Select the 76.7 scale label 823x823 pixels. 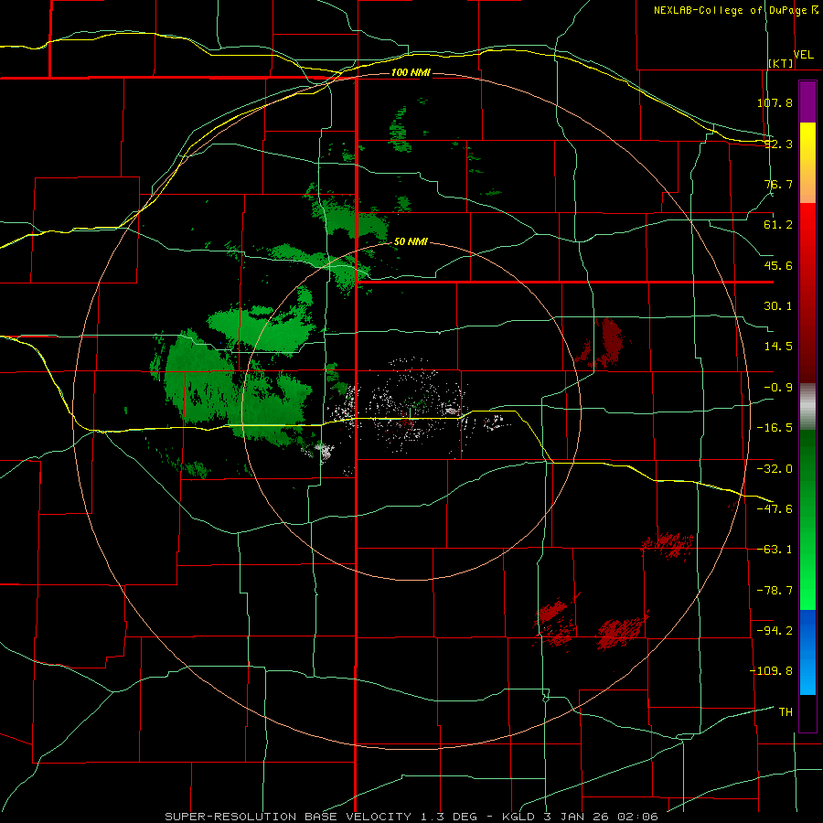(x=778, y=184)
